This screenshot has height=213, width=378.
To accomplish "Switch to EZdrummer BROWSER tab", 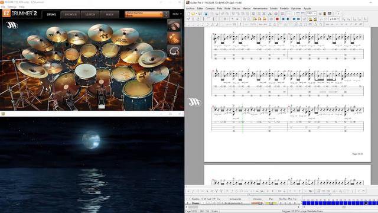I will click(71, 14).
